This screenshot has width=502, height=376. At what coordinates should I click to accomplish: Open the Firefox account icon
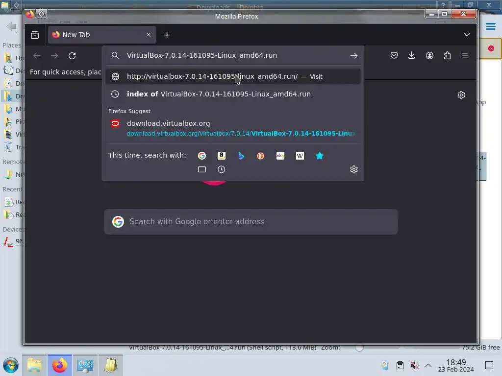click(x=429, y=56)
